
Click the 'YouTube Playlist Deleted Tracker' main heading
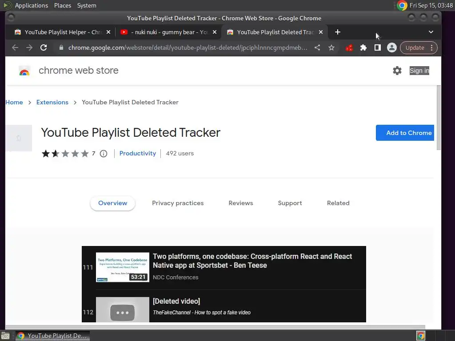tap(131, 132)
